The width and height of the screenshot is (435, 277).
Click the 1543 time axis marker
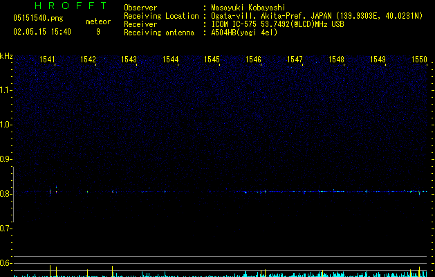tap(129, 60)
